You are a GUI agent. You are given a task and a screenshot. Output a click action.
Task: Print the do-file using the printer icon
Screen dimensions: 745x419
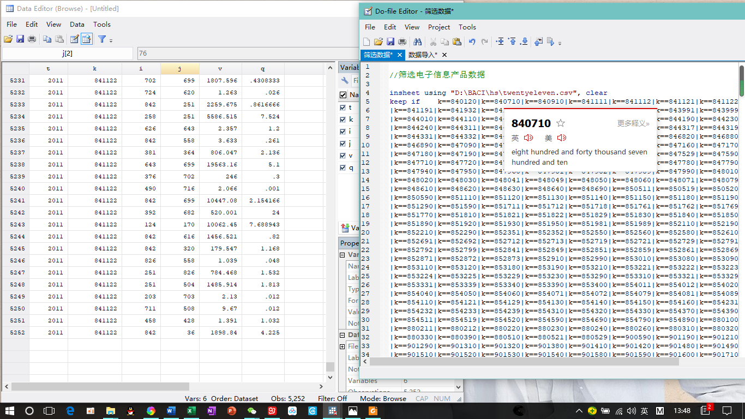click(402, 42)
